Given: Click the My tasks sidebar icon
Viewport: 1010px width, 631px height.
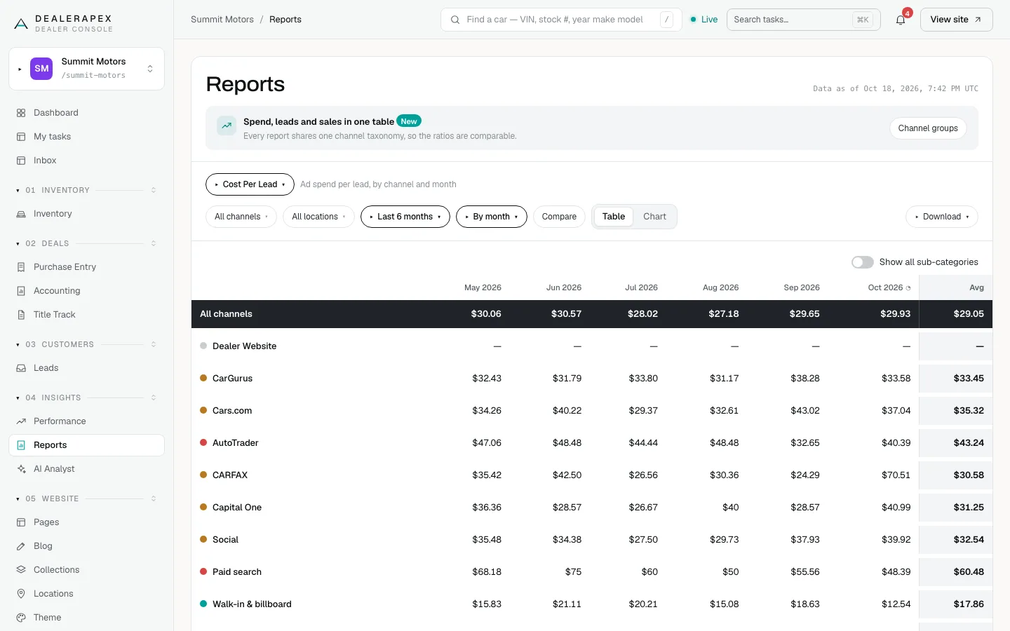Looking at the screenshot, I should 21,137.
